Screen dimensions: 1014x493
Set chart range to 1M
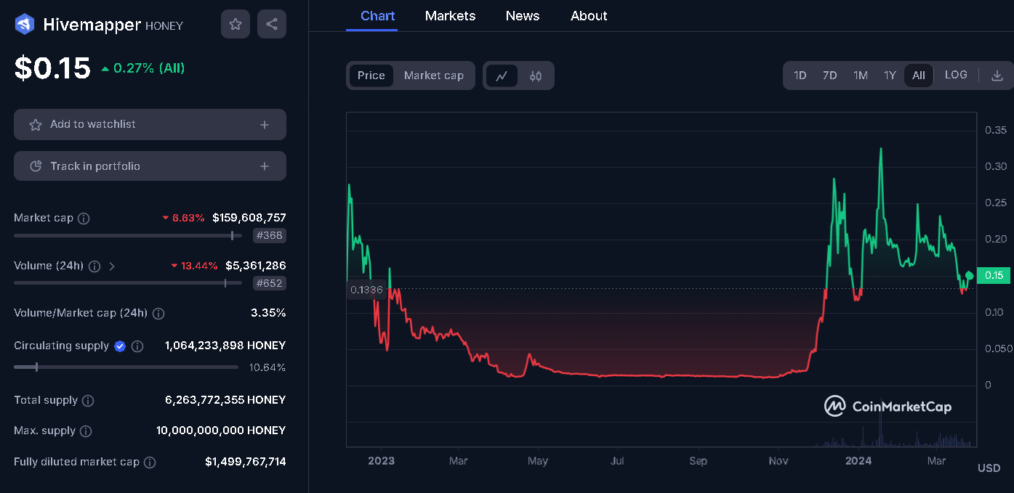click(861, 76)
